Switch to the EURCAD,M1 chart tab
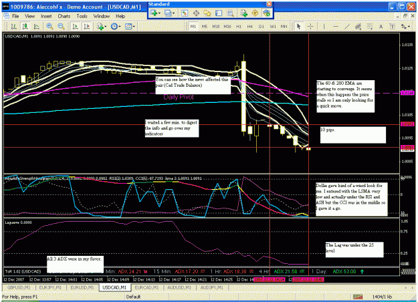Image resolution: width=418 pixels, height=302 pixels. pos(146,287)
